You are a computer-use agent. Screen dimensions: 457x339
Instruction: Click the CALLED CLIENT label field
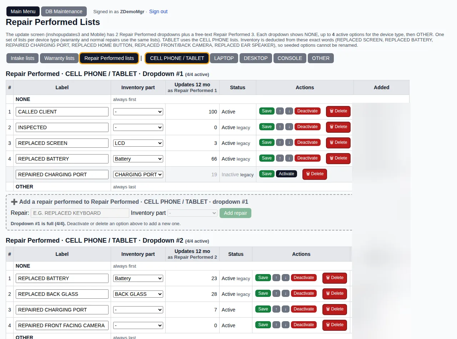tap(62, 112)
